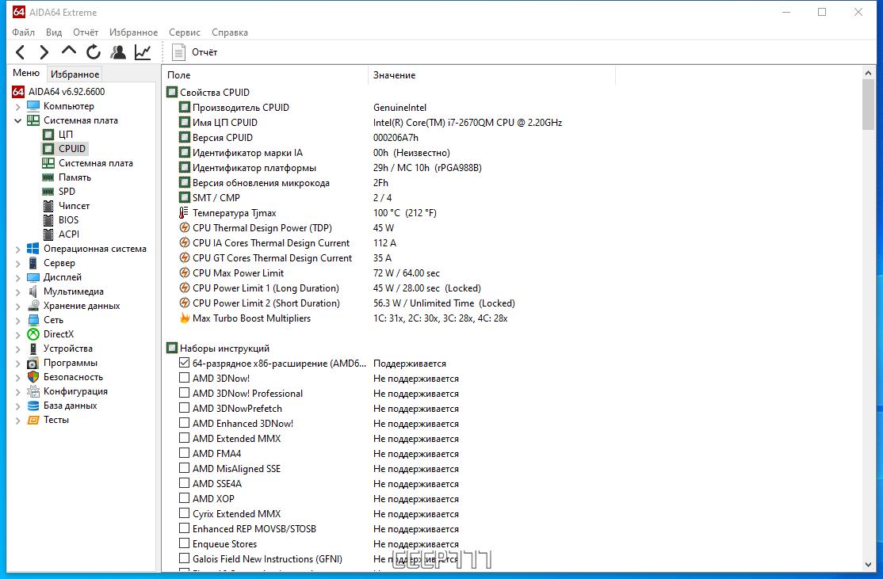The image size is (883, 579).
Task: Select the Чипсет item in the tree
Action: tap(74, 206)
